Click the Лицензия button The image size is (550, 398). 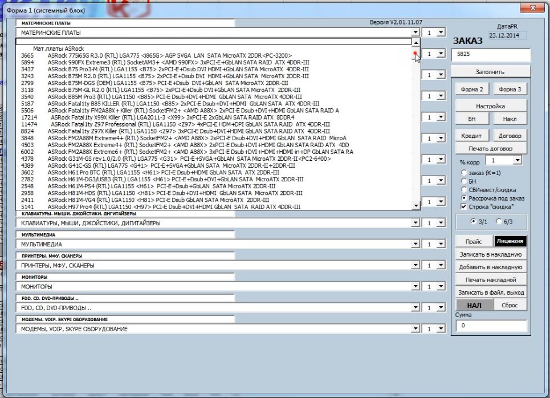tap(510, 241)
